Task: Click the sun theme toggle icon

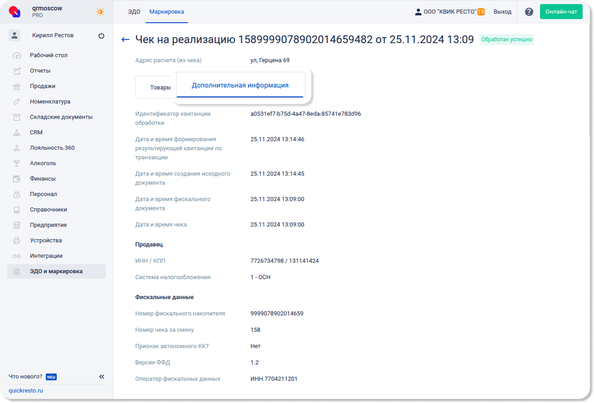Action: [x=100, y=12]
